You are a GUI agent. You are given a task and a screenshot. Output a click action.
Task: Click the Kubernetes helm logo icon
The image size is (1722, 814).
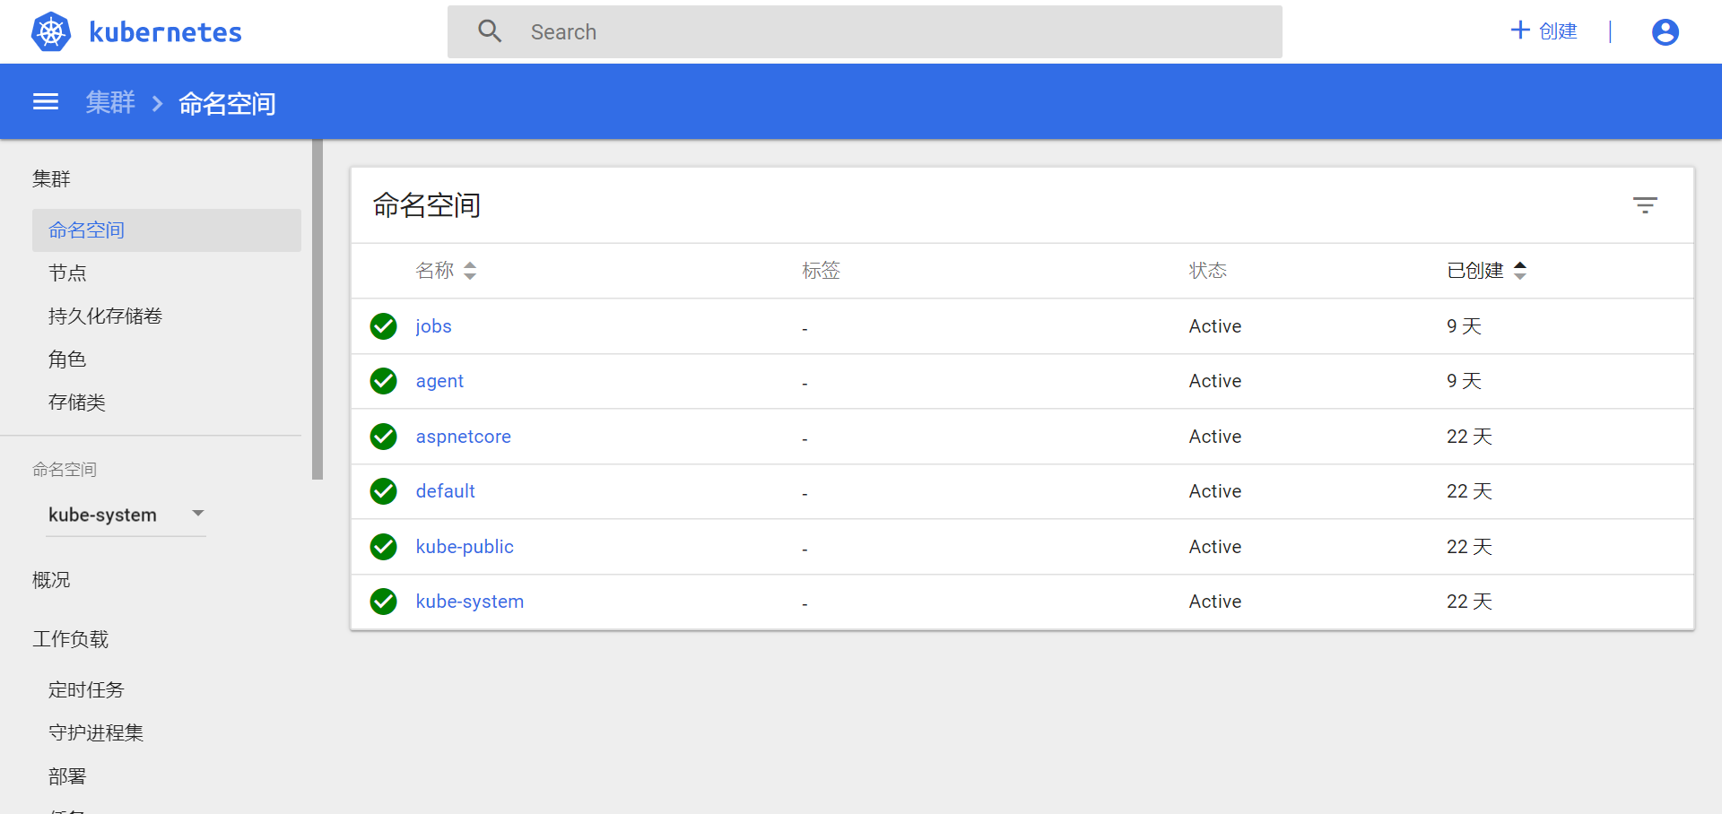coord(51,32)
